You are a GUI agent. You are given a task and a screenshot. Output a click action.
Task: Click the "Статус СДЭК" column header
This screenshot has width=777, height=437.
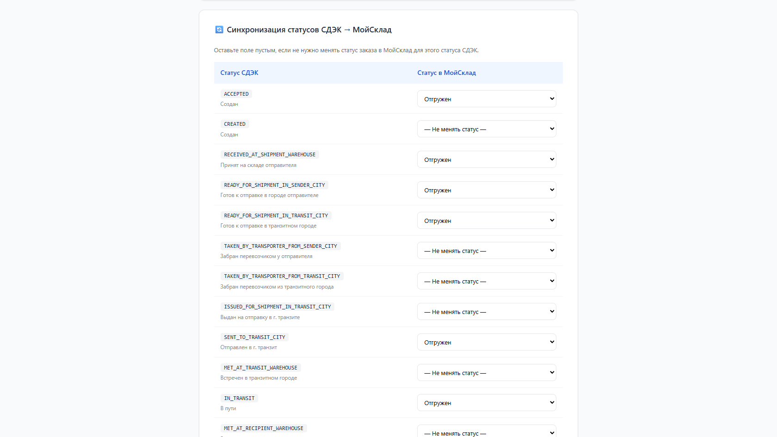coord(239,73)
